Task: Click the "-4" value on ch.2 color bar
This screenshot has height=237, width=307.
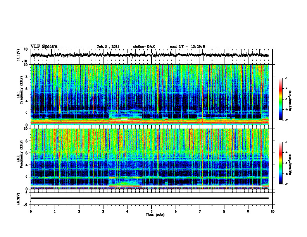Action: coord(286,153)
